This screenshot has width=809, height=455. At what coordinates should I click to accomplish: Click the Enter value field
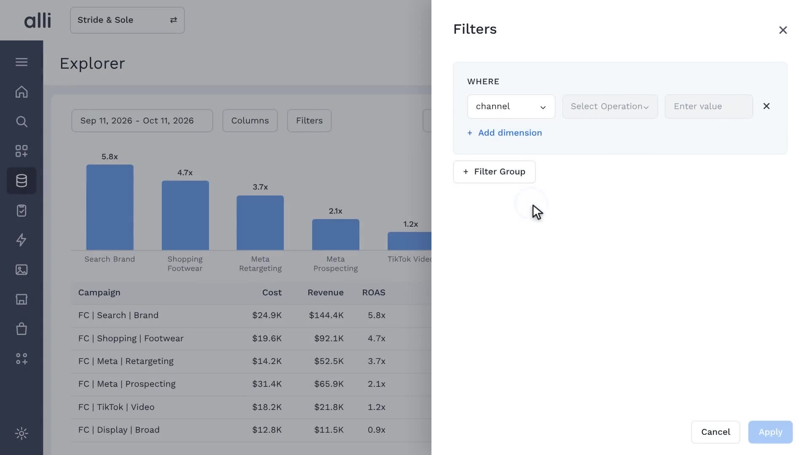tap(709, 106)
